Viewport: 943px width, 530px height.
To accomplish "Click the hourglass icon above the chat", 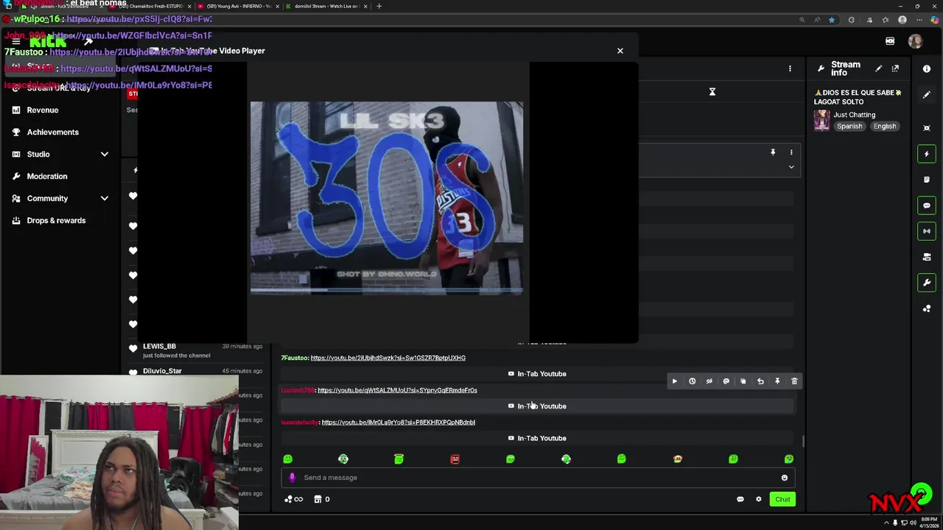I will pyautogui.click(x=712, y=92).
